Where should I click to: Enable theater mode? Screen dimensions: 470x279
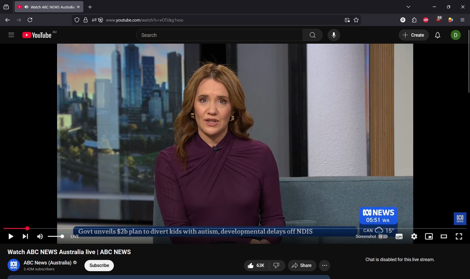coord(444,236)
